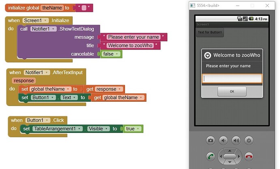Click the name text input field
The width and height of the screenshot is (280, 169).
click(232, 79)
